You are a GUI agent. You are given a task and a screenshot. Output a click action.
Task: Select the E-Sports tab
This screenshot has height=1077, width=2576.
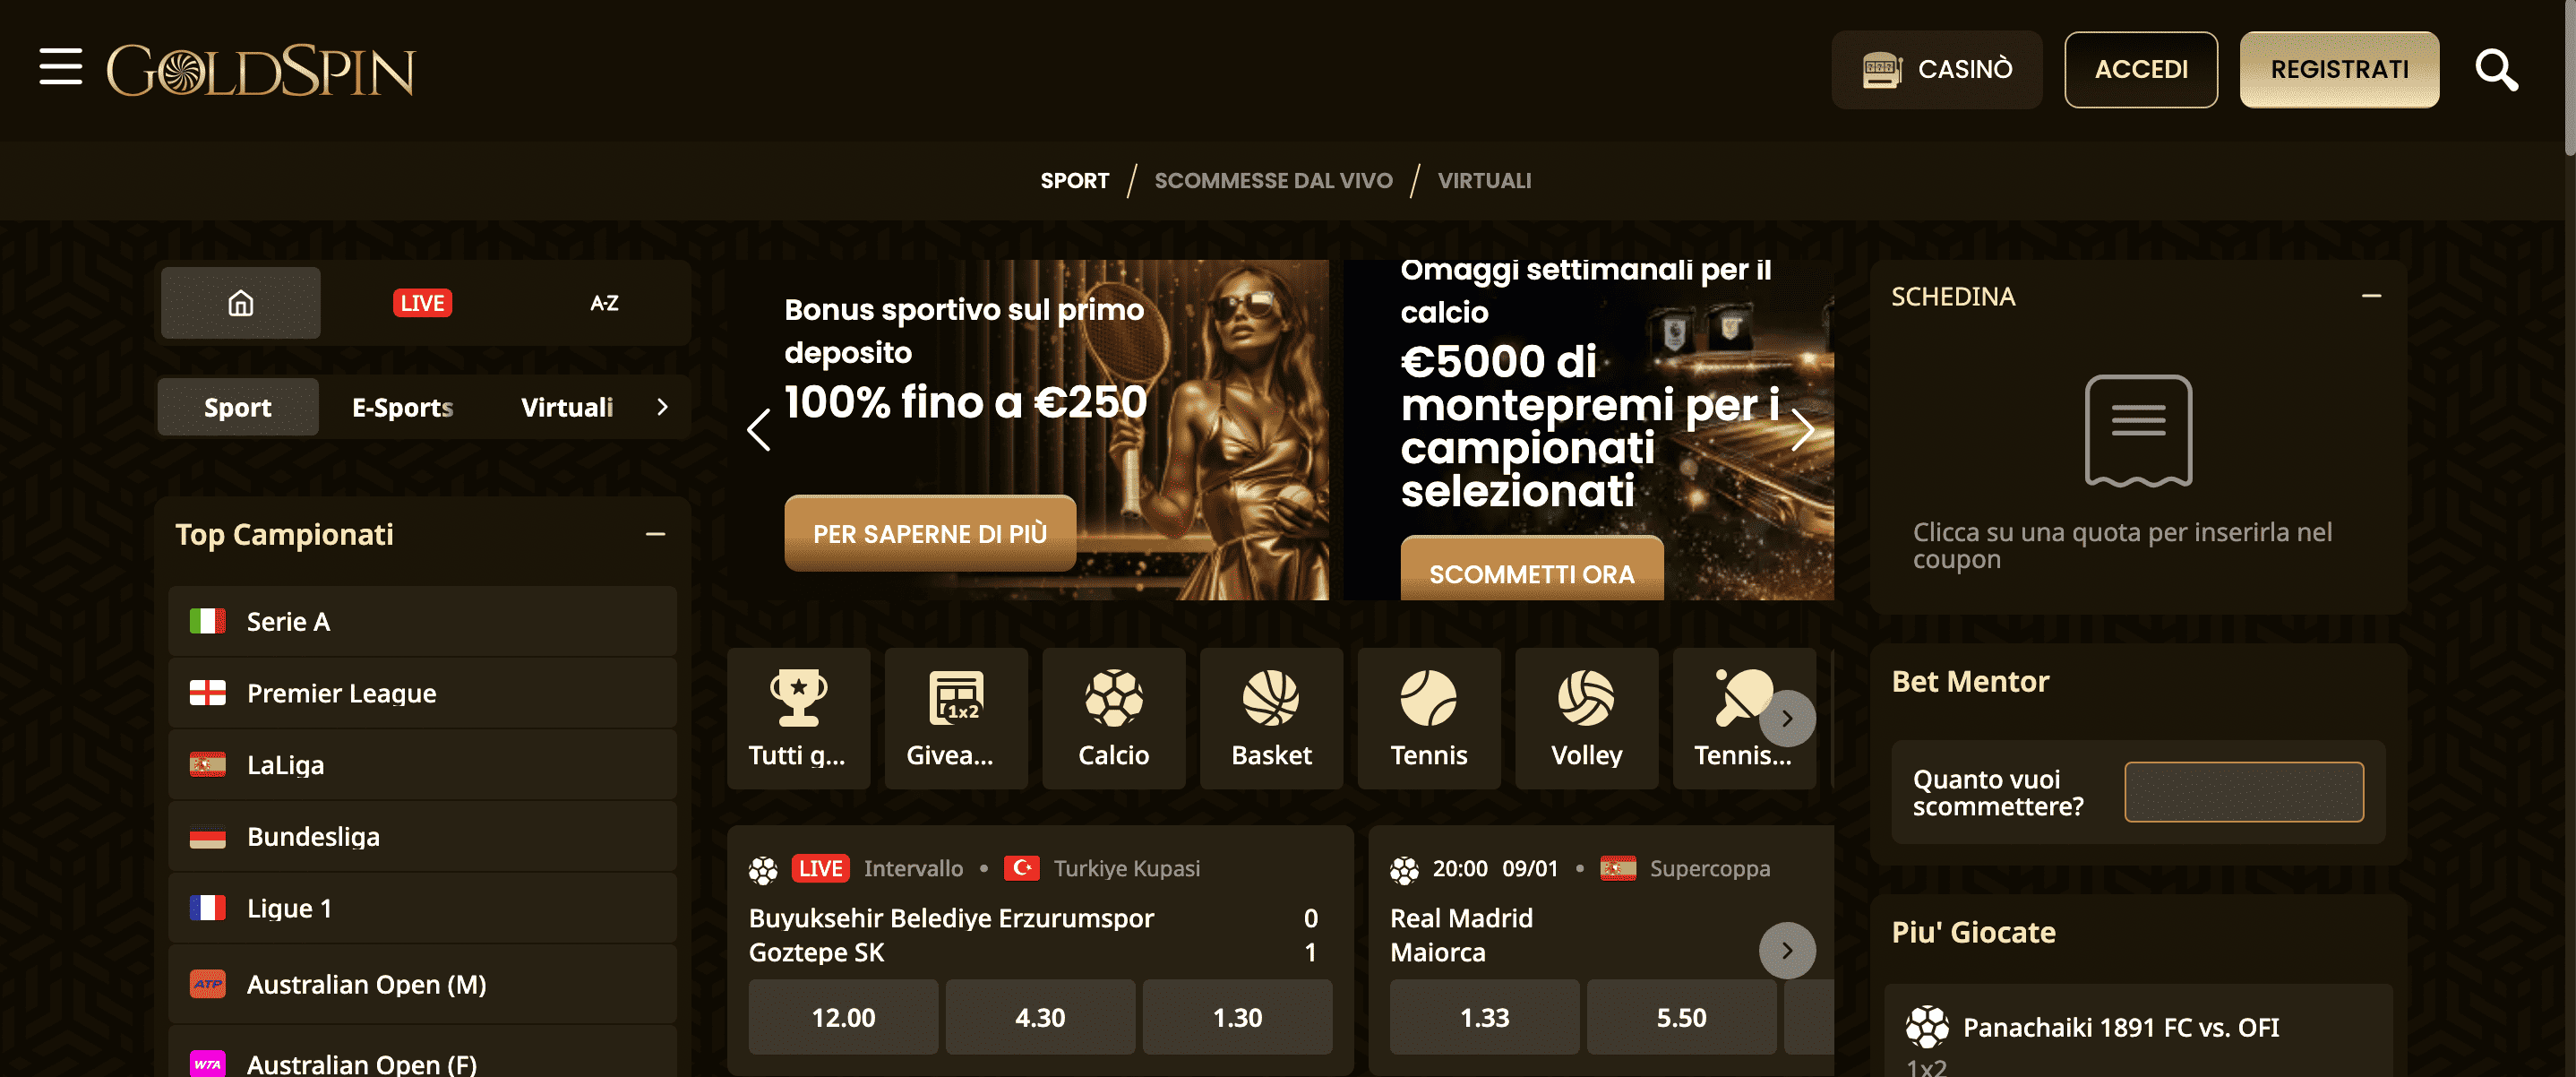[x=401, y=406]
